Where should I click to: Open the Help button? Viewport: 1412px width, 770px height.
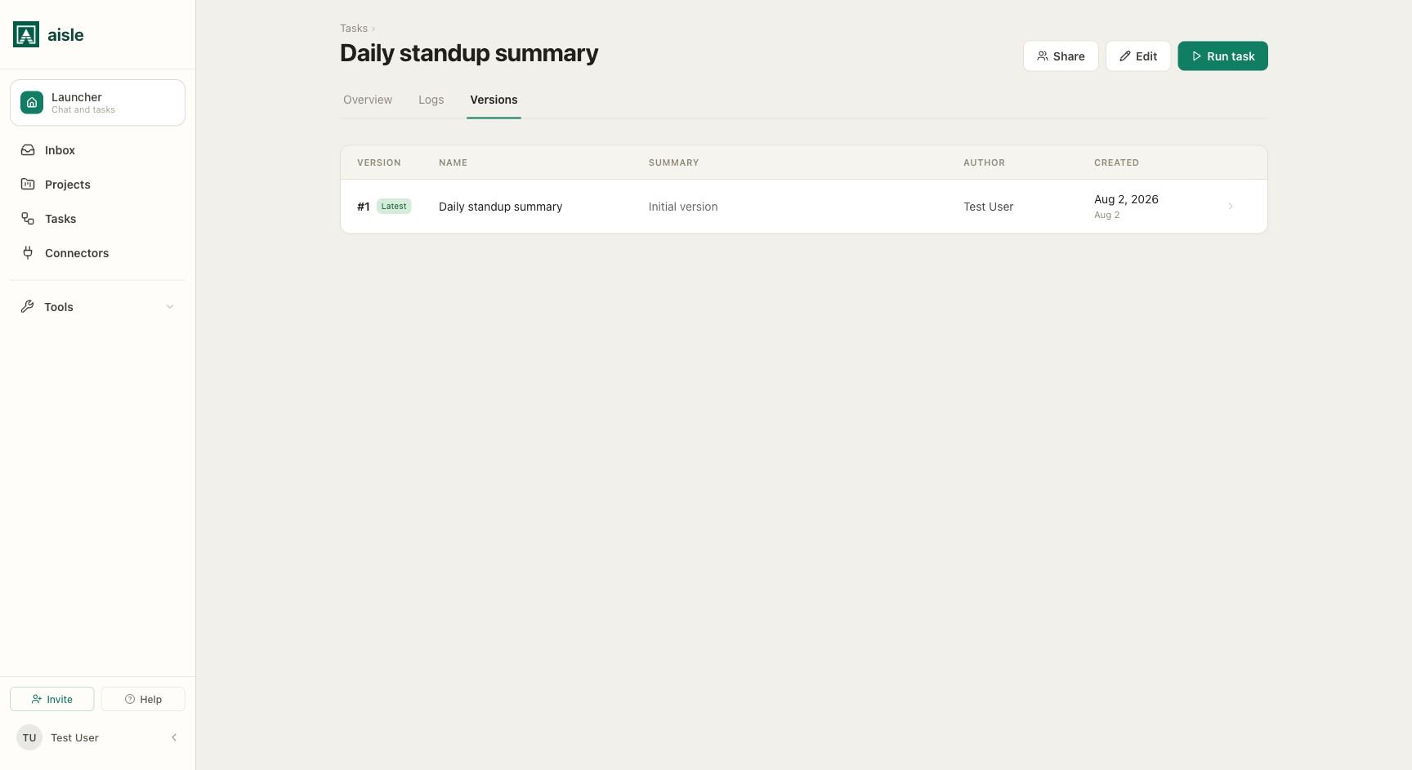point(143,699)
